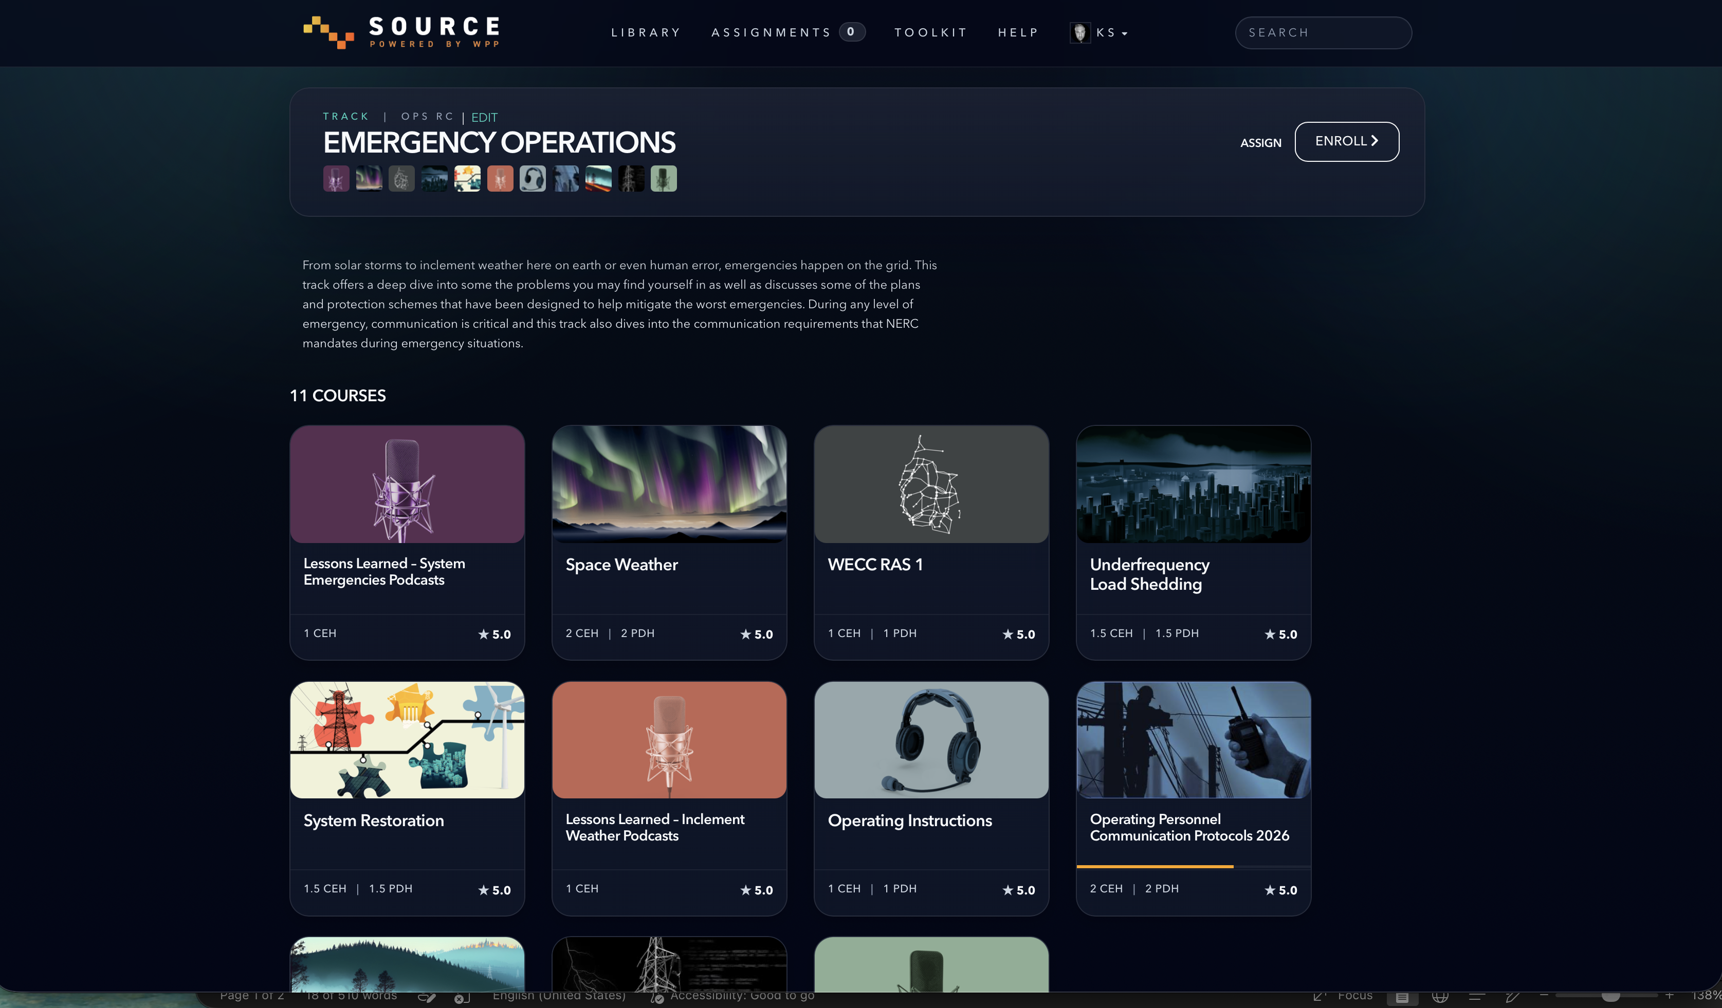
Task: Click the KS profile avatar picture
Action: click(x=1079, y=32)
